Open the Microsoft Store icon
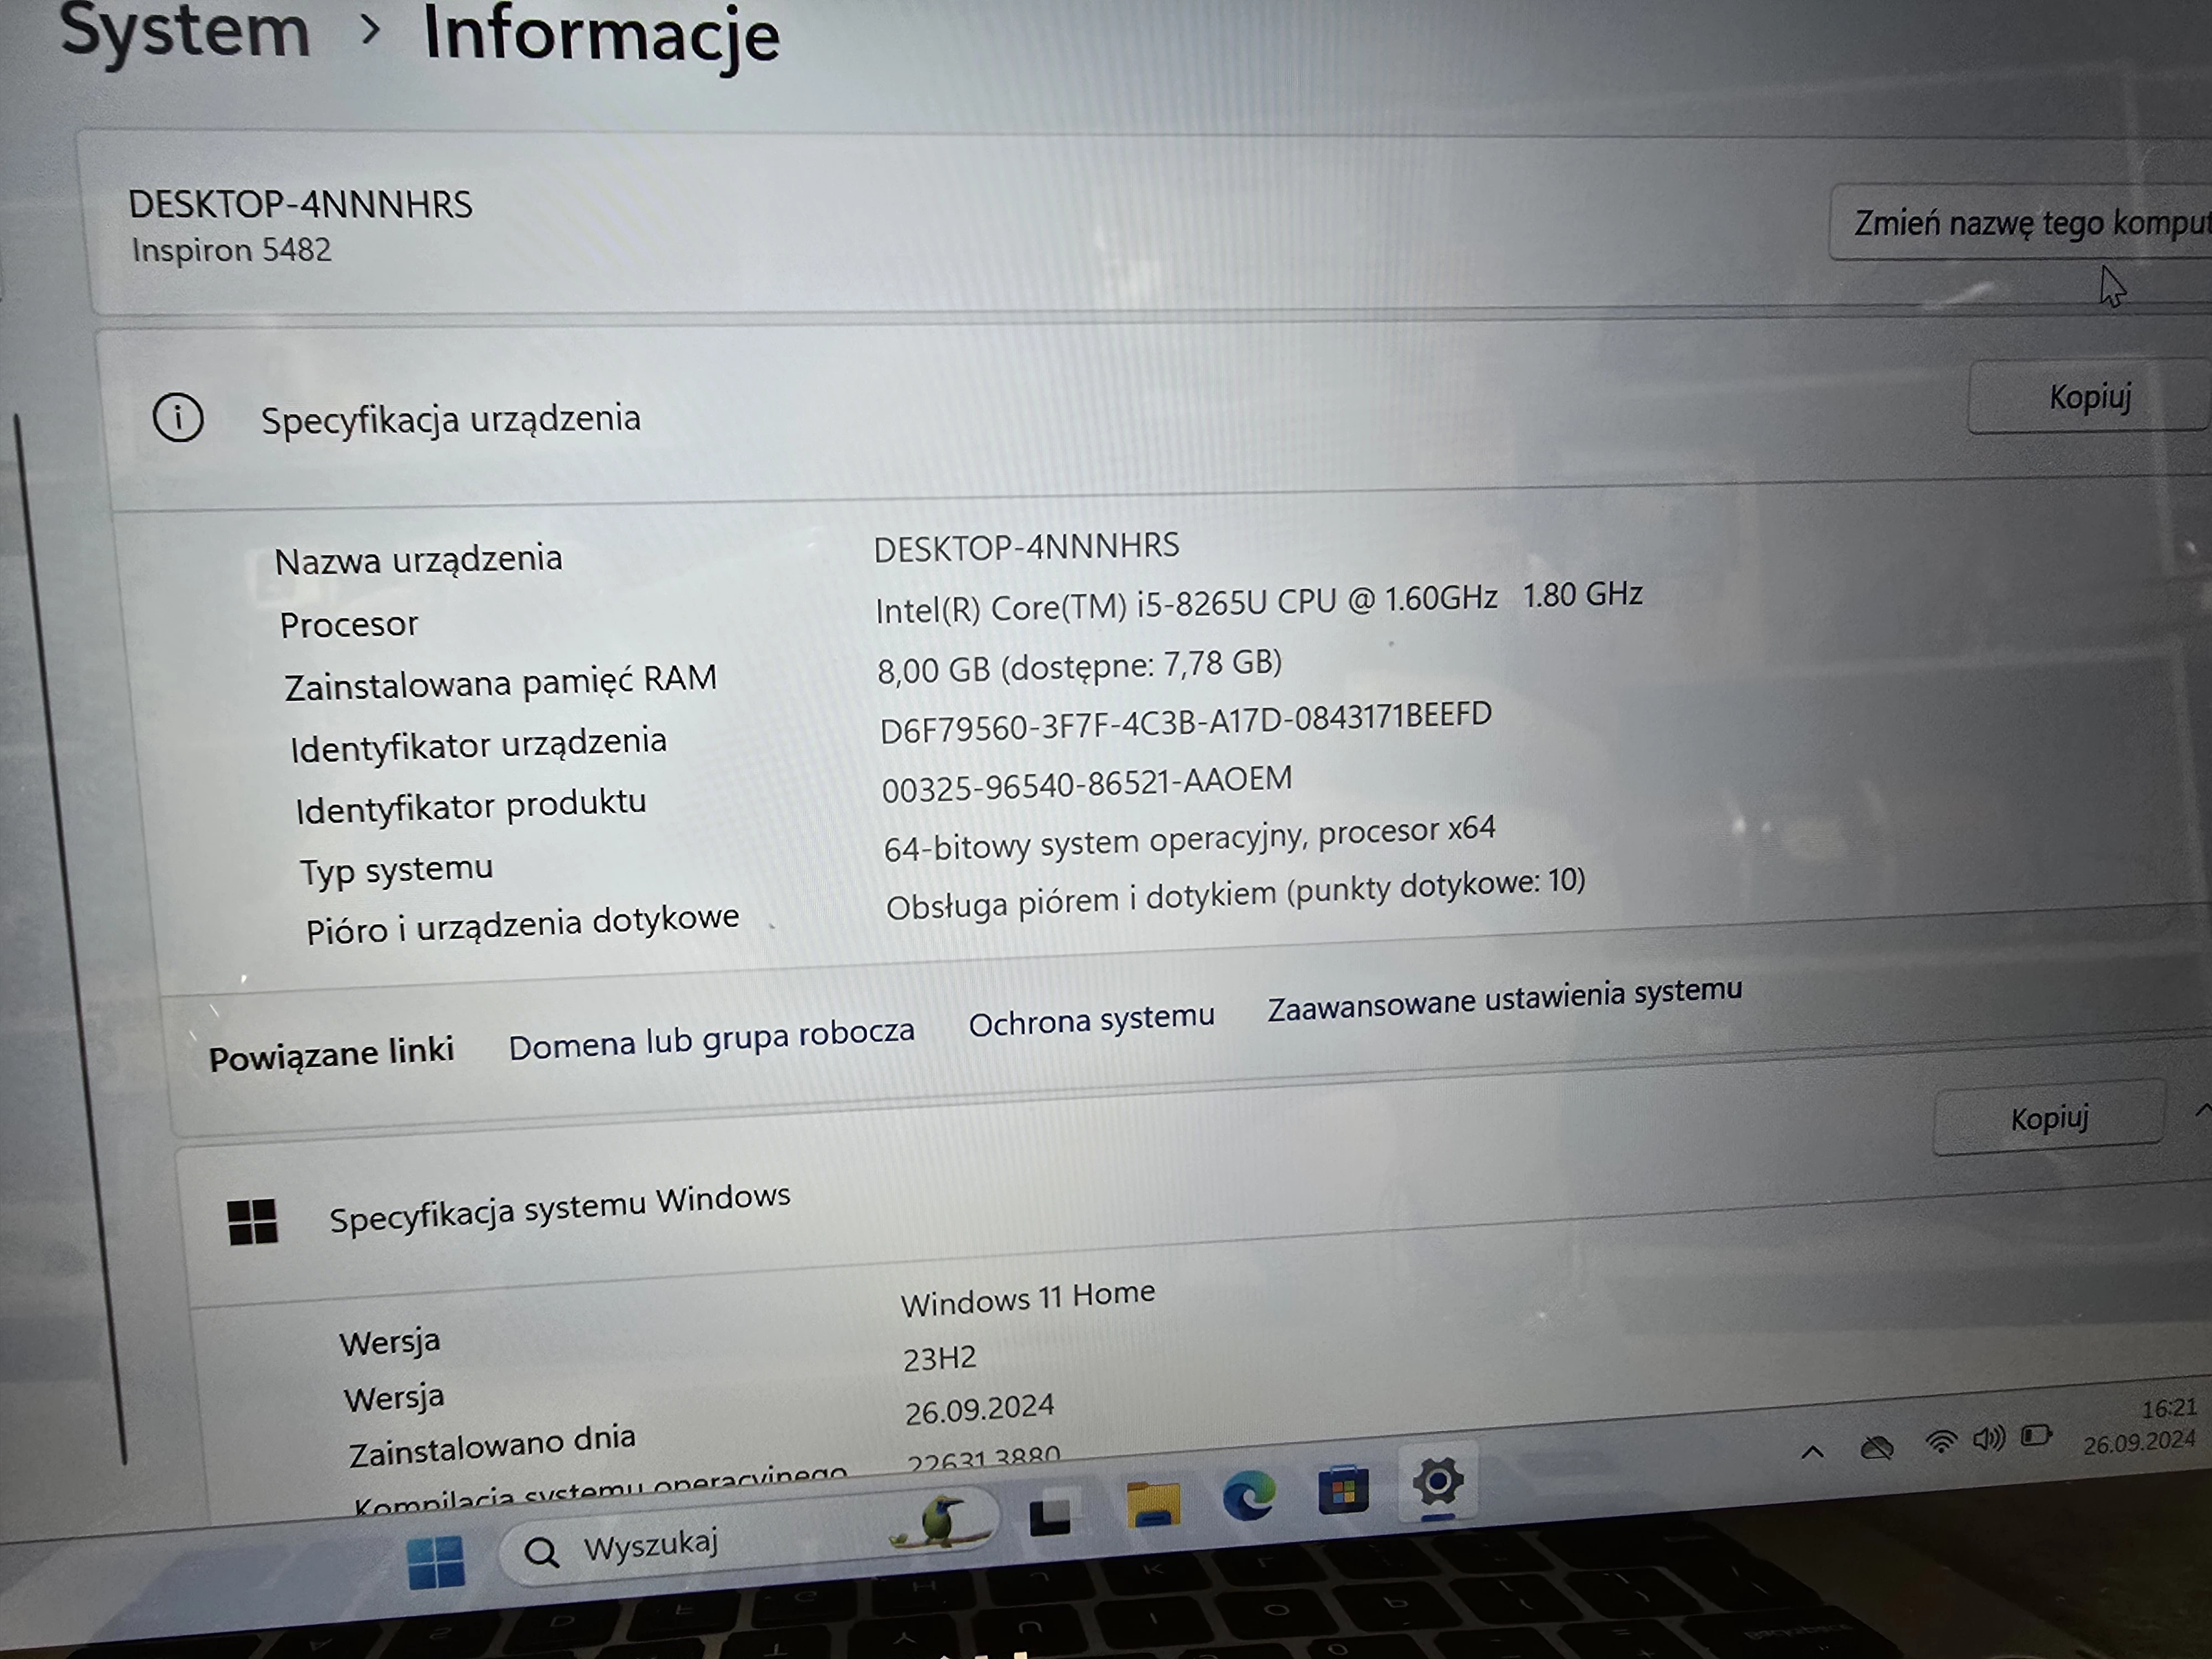 point(1342,1491)
